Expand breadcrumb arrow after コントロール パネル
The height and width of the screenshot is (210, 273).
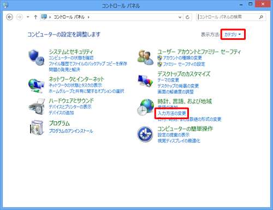click(88, 17)
